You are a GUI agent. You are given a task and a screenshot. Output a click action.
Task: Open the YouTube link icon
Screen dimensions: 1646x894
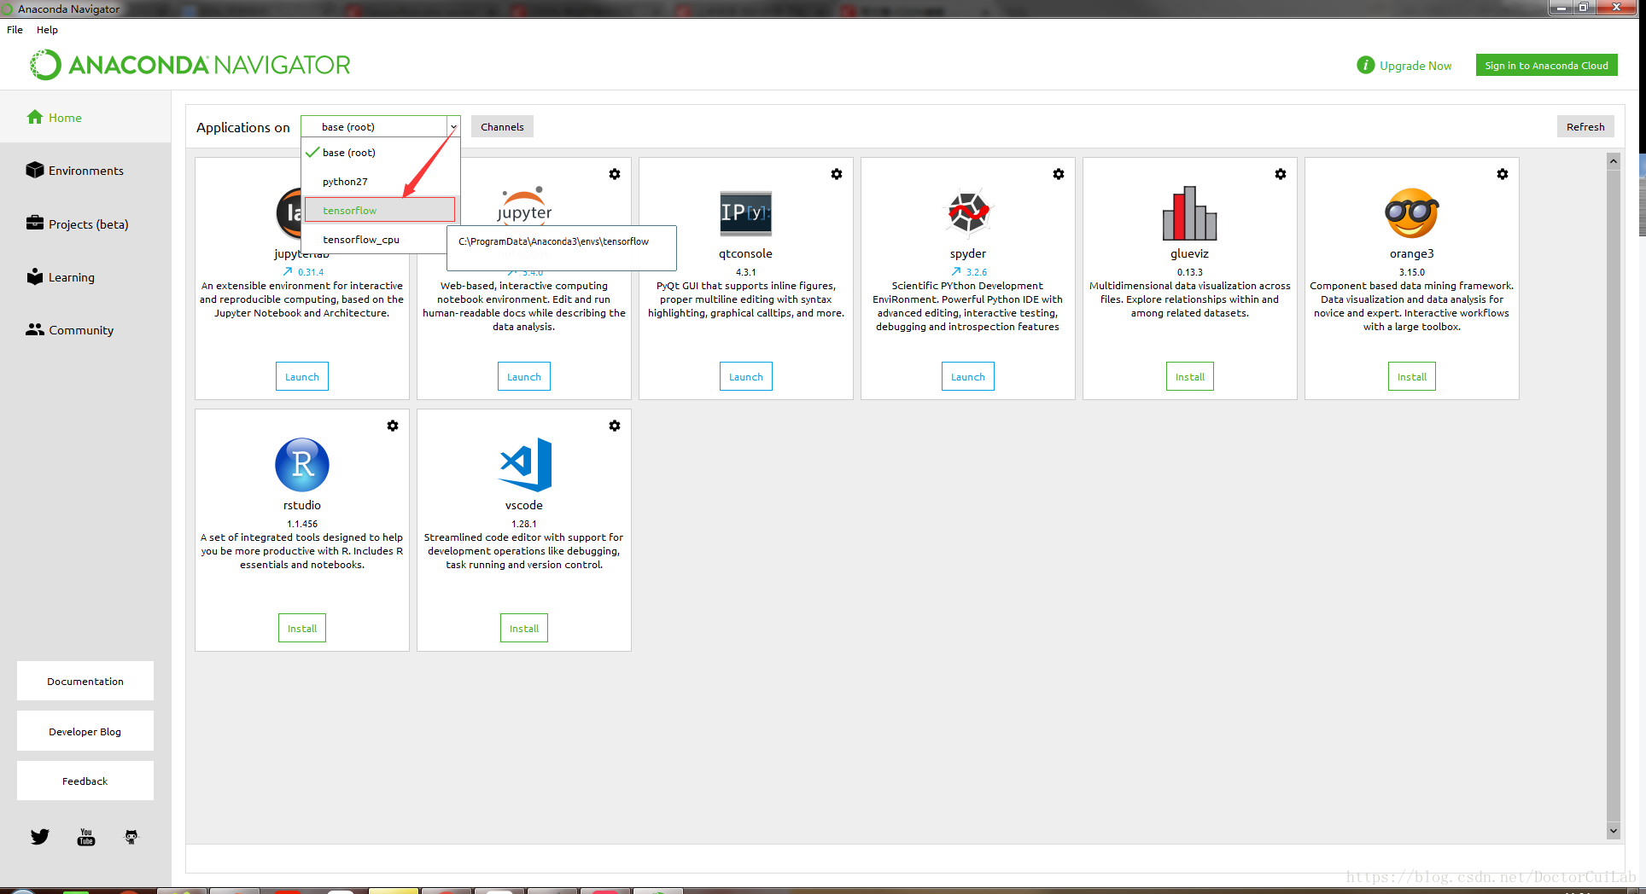tap(86, 837)
